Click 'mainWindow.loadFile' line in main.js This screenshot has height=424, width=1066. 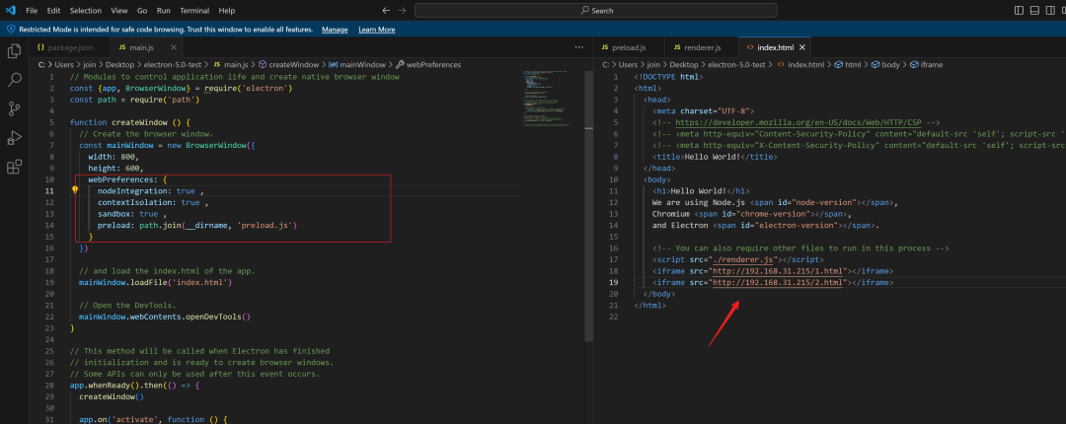(x=156, y=282)
